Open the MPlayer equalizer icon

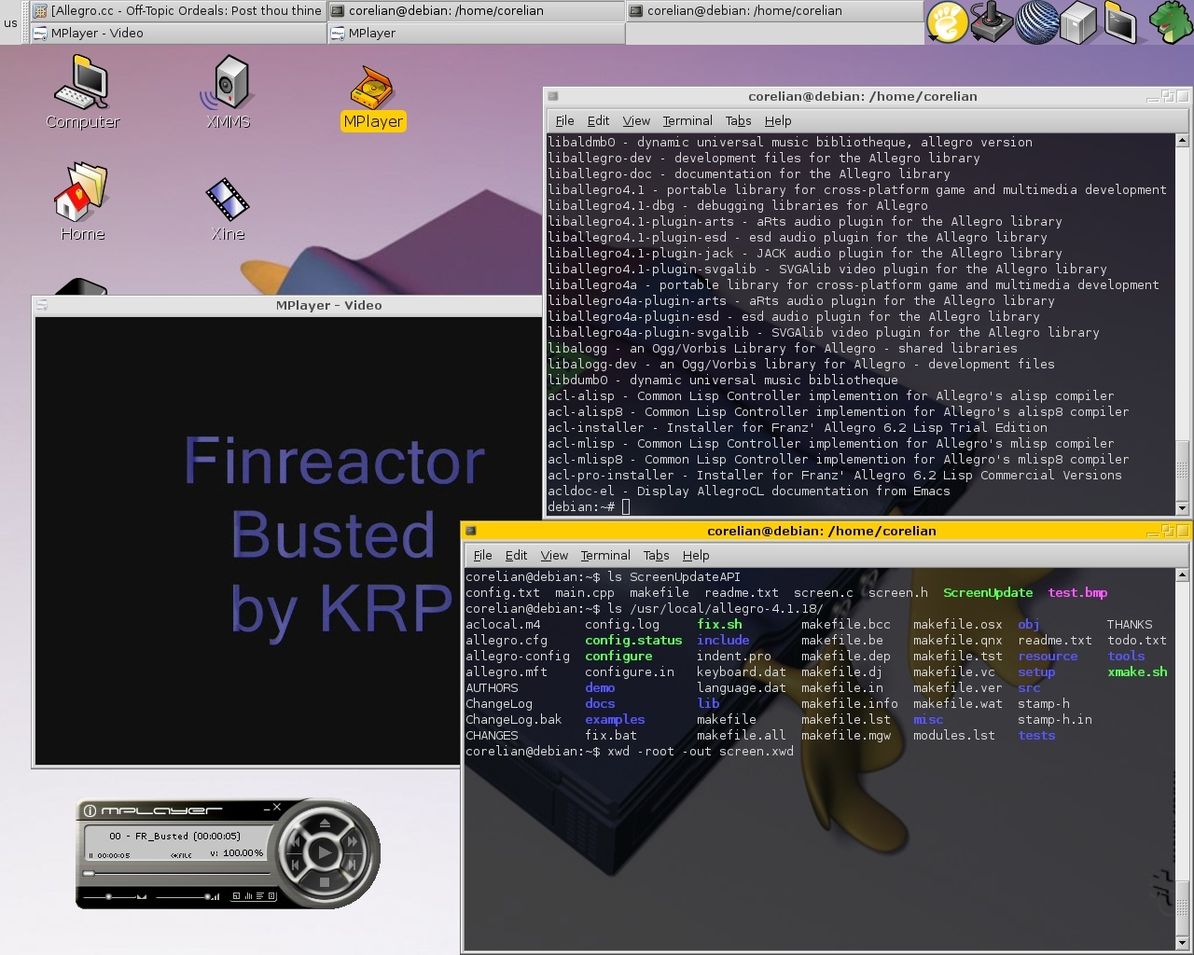pyautogui.click(x=248, y=896)
